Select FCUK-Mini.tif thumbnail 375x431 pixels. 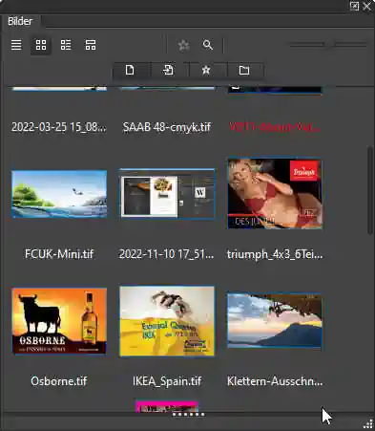59,194
